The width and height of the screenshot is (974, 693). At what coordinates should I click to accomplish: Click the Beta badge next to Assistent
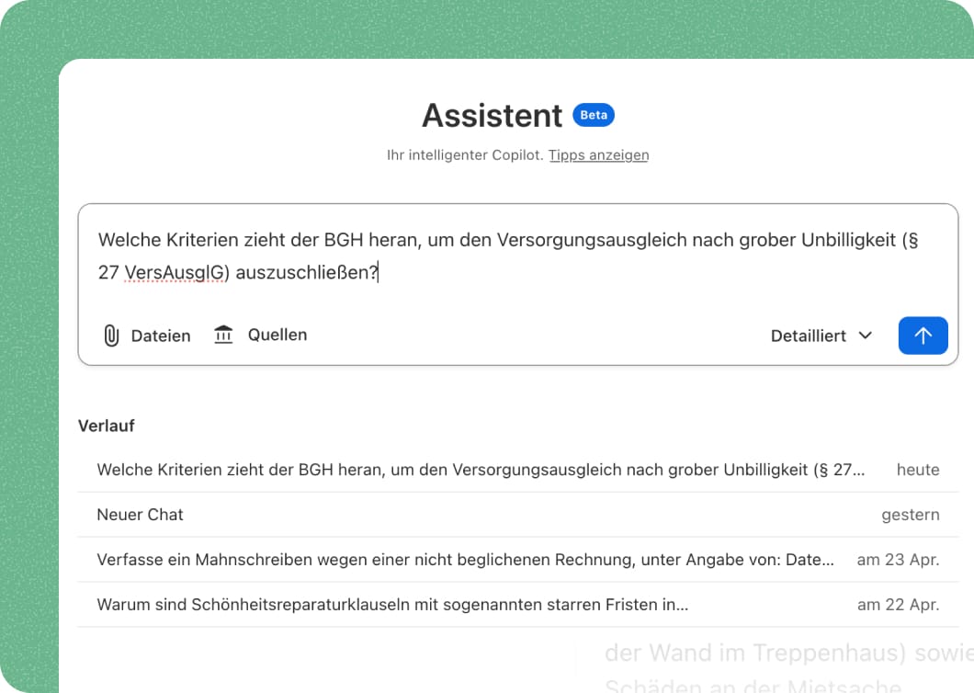tap(594, 115)
